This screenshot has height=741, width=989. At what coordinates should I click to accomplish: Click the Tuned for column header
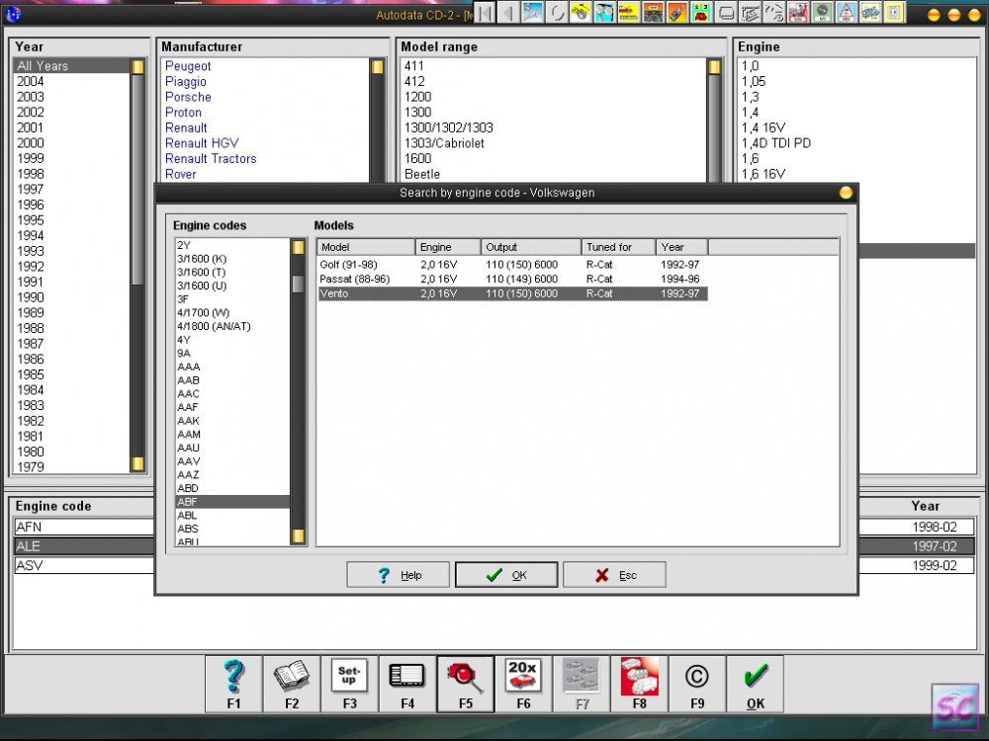[619, 247]
